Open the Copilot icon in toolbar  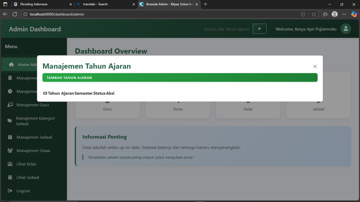coord(354,14)
